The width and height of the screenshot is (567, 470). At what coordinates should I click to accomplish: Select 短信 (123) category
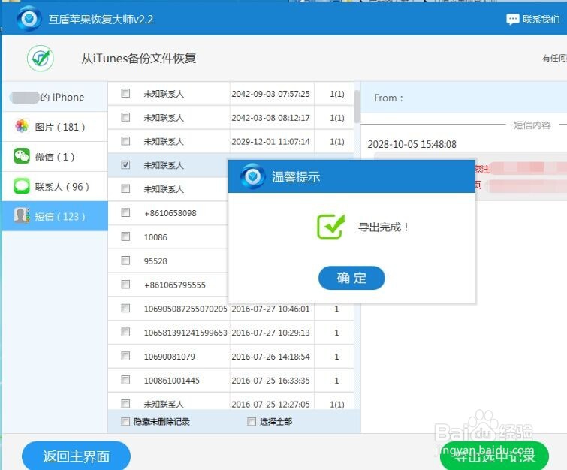pos(55,216)
